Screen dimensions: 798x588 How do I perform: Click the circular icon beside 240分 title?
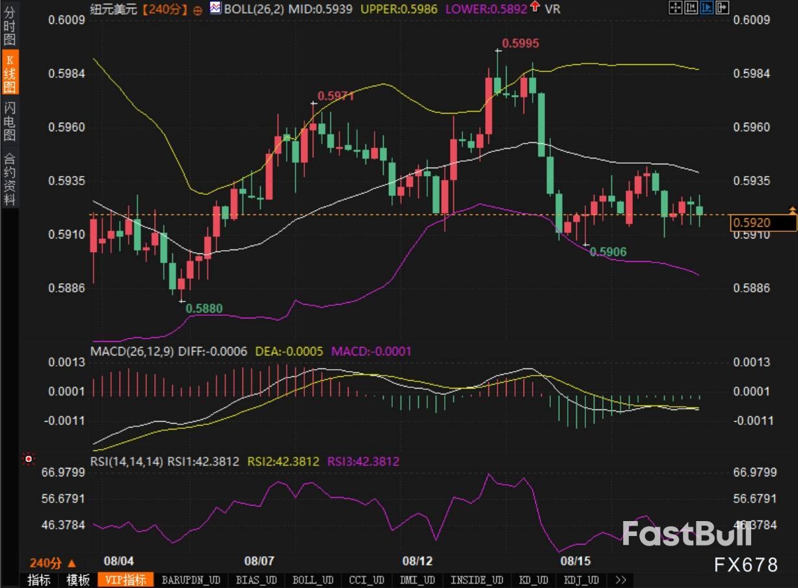pos(198,10)
